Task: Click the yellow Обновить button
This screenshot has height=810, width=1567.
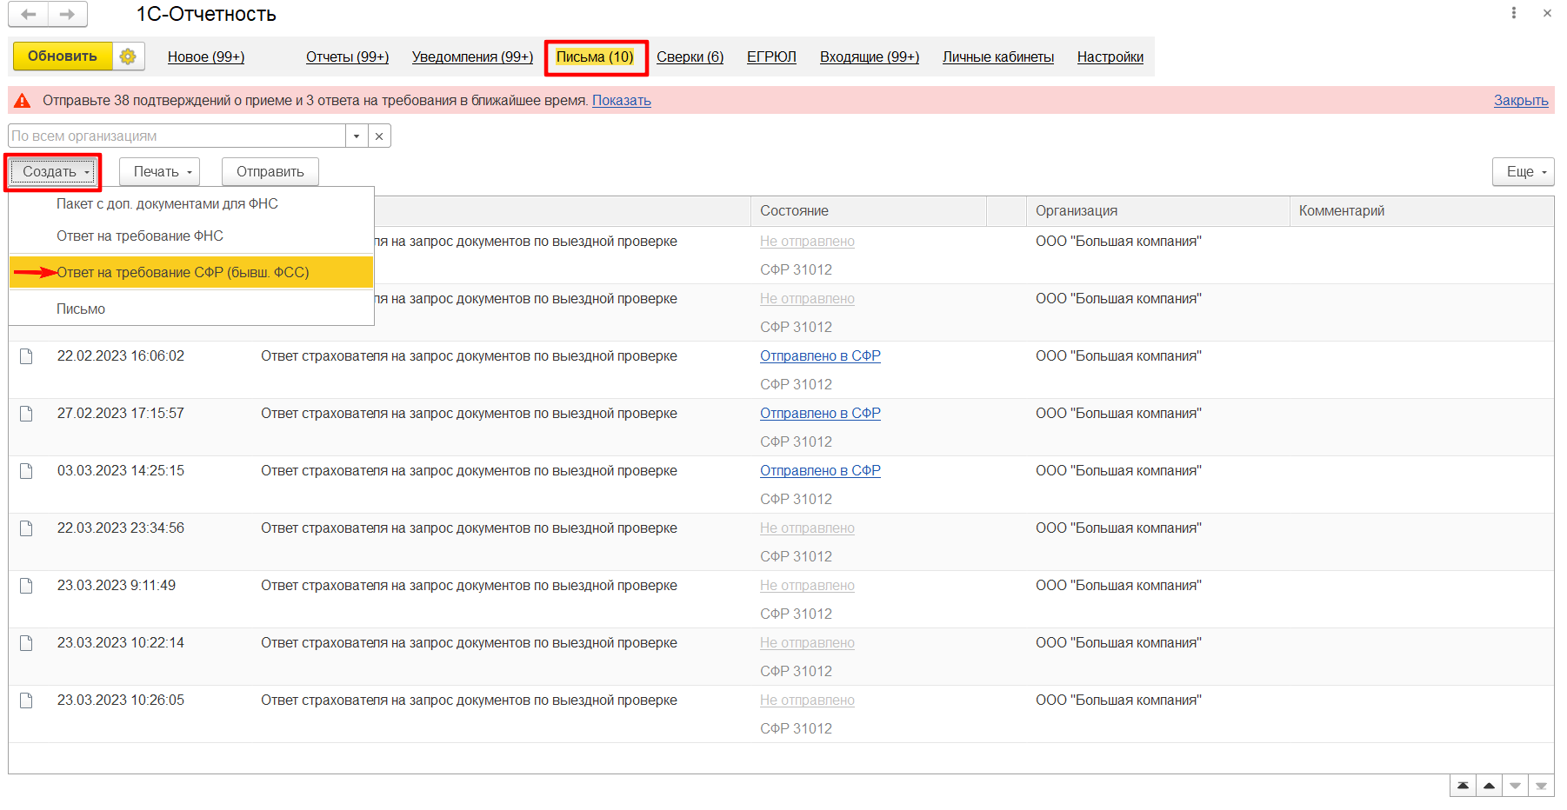Action: tap(63, 56)
